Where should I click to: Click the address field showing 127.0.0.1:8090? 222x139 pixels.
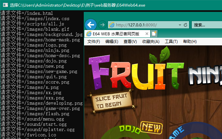coord(143,25)
